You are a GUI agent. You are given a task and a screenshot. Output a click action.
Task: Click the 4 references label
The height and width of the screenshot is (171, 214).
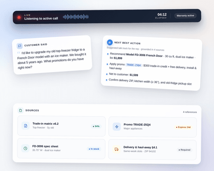(190, 112)
